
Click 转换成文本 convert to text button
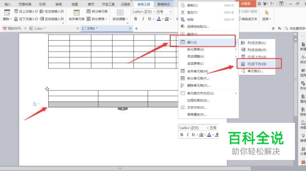tap(248, 19)
